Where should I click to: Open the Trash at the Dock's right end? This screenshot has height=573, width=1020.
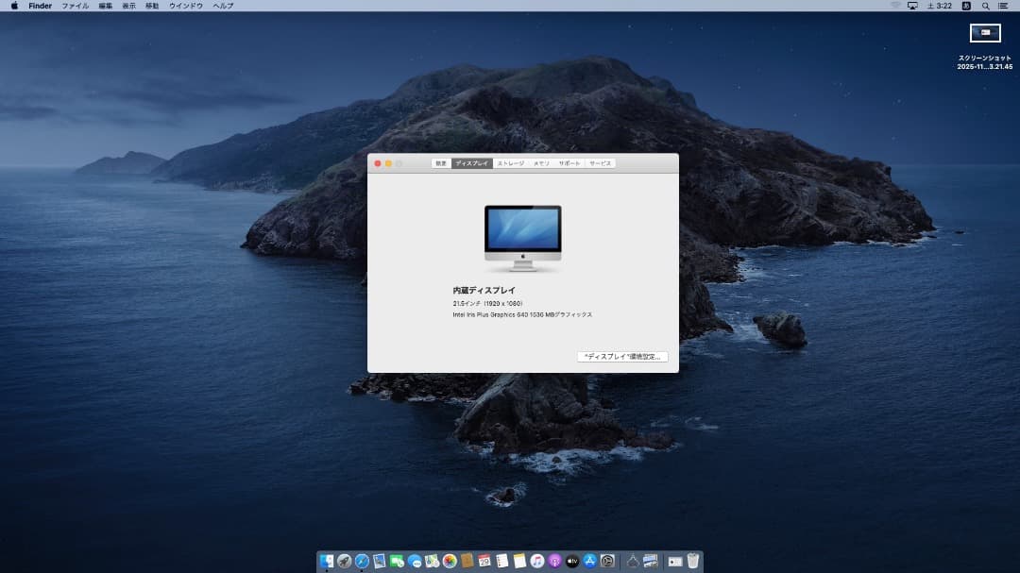tap(692, 561)
